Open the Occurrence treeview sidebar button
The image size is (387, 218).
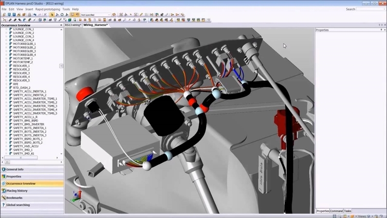(32, 183)
